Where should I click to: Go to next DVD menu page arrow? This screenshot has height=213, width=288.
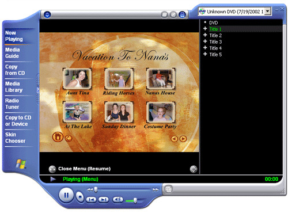click(183, 139)
